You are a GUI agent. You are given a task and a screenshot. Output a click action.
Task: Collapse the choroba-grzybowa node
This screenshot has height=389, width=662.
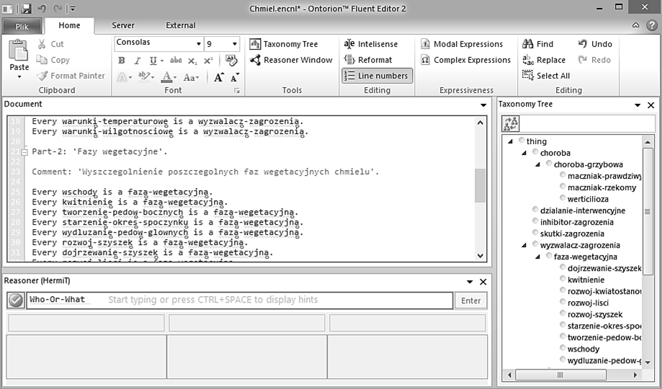point(537,164)
